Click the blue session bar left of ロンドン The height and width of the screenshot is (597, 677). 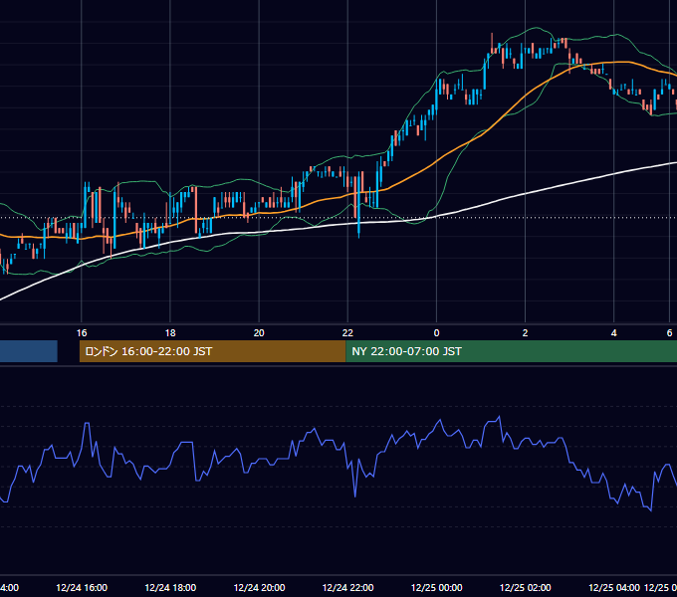pos(29,351)
